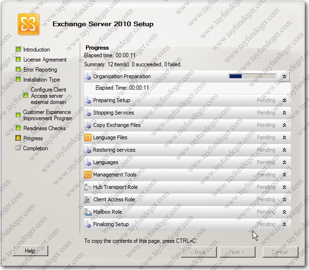Click the Summary 12 item(s) line

point(133,64)
